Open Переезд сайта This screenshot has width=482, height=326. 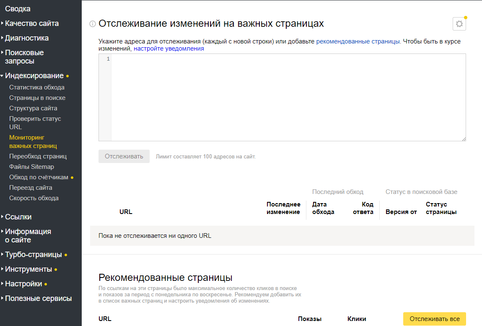31,188
